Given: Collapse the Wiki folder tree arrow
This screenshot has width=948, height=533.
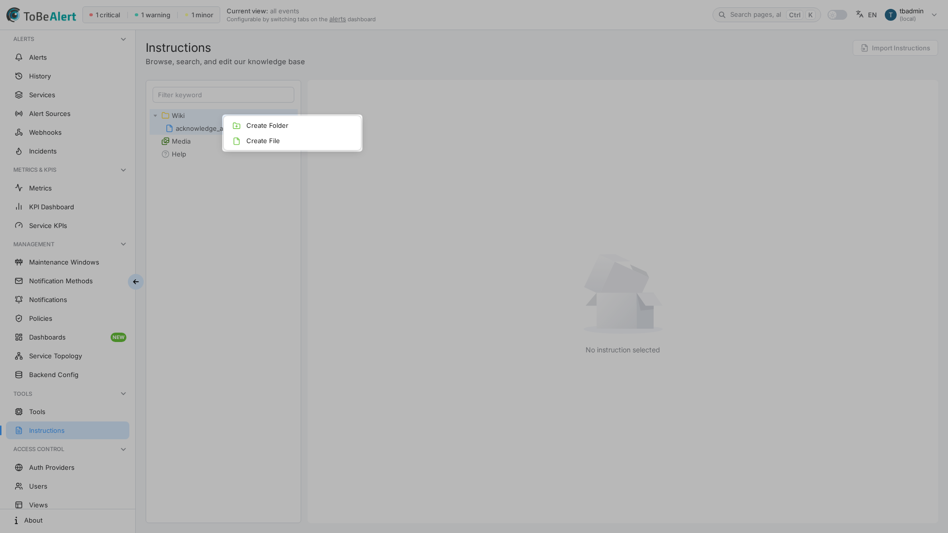Looking at the screenshot, I should (155, 115).
